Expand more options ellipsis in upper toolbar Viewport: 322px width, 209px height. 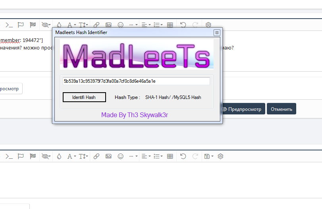133,25
